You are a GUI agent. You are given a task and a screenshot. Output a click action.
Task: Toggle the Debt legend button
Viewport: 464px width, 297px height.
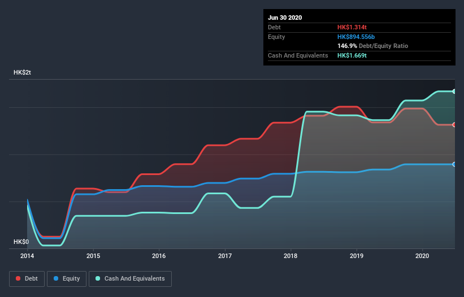[27, 279]
